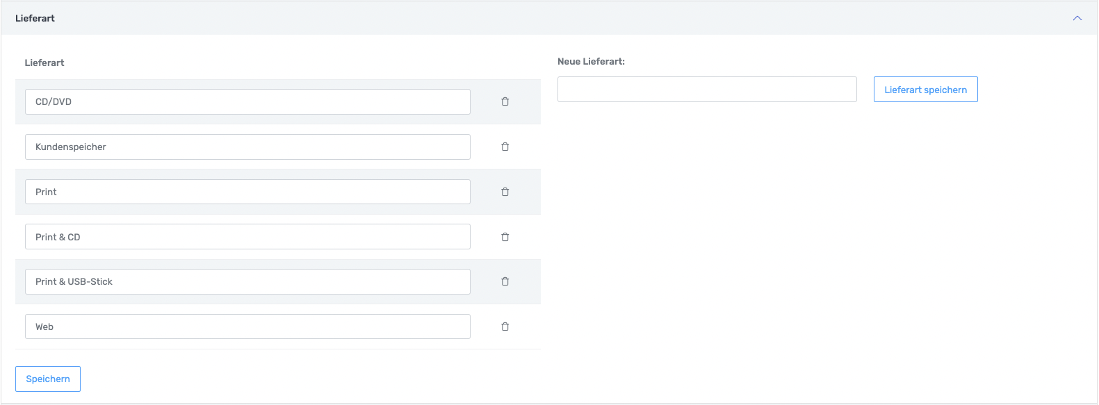
Task: Click the empty middle of the panel header bar
Action: coord(549,18)
